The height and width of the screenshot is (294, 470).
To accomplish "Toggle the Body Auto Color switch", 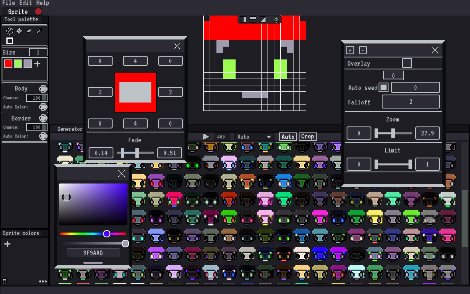I will (43, 107).
